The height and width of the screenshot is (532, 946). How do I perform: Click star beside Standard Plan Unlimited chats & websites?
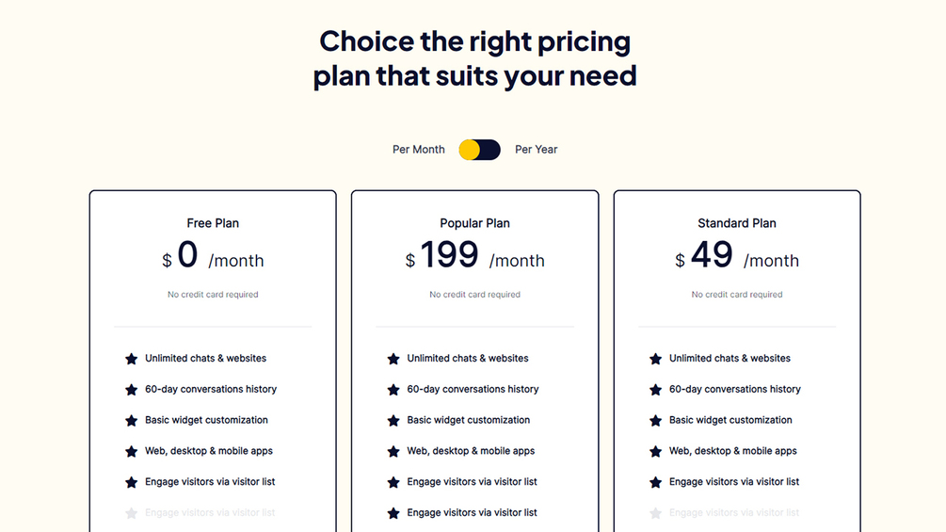[655, 359]
